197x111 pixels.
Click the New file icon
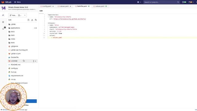[28, 20]
